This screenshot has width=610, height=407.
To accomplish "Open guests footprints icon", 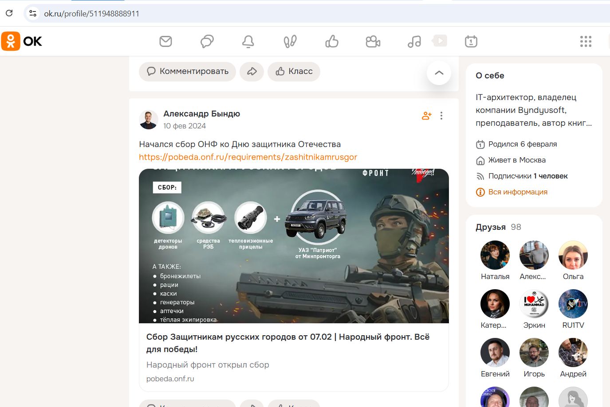I will 290,41.
